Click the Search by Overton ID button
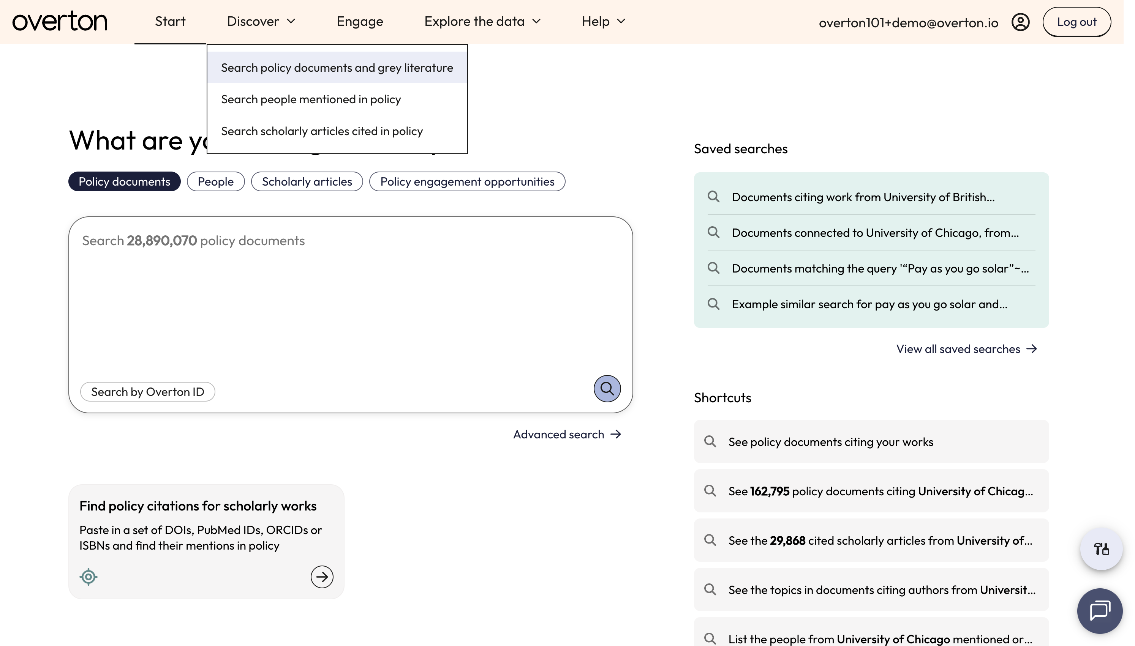 point(147,392)
